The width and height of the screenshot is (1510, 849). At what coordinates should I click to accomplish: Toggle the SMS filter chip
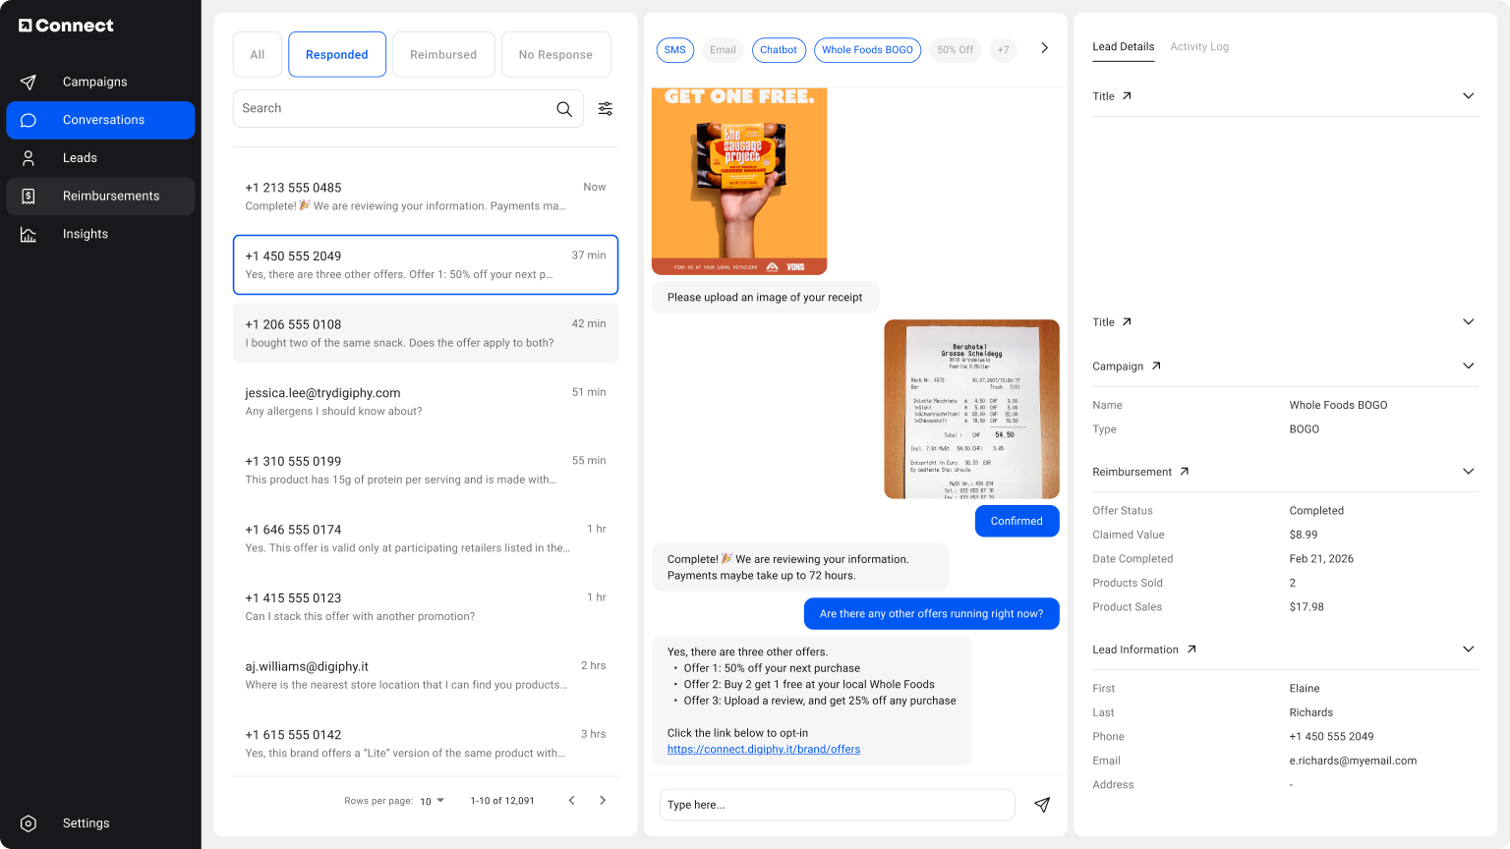tap(674, 49)
